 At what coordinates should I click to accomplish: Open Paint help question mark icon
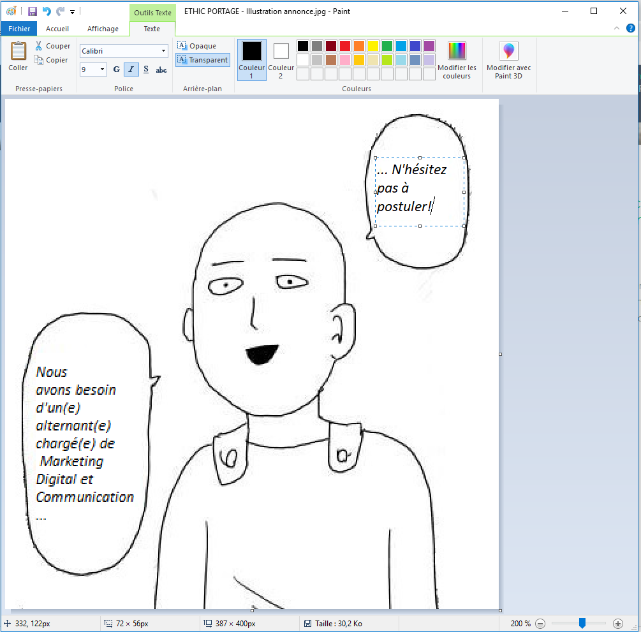coord(630,28)
